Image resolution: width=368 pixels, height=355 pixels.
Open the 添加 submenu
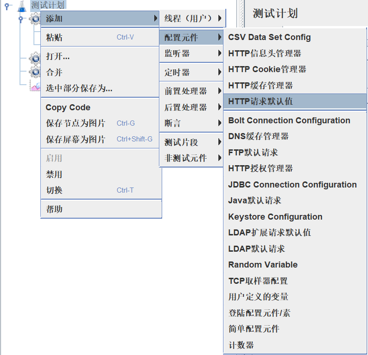[100, 18]
